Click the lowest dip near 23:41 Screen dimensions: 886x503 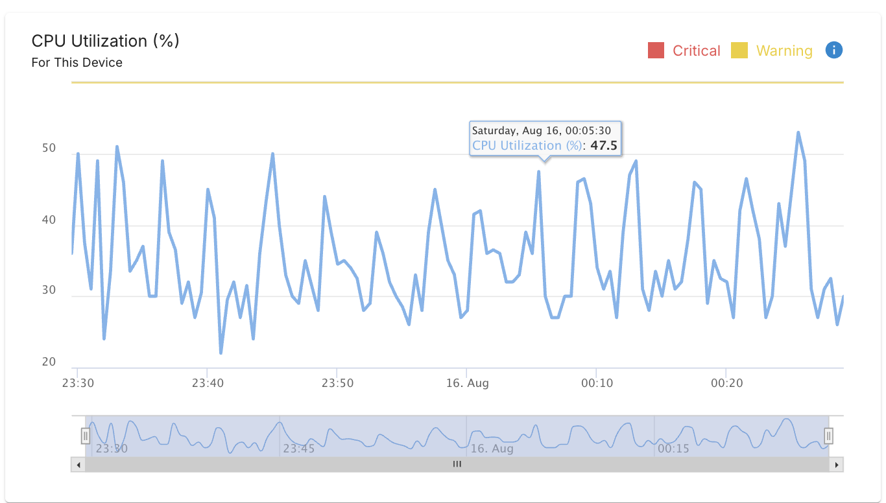tap(221, 353)
